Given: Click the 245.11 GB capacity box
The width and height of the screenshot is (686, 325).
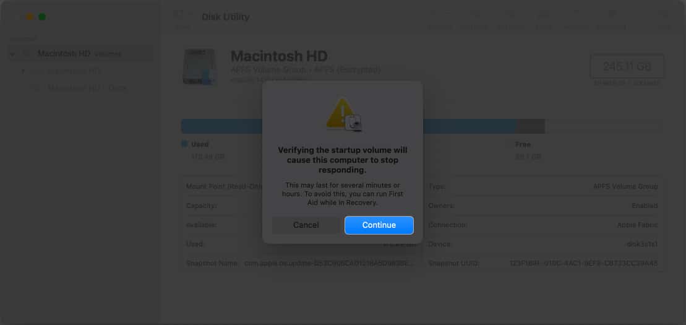Looking at the screenshot, I should click(627, 66).
